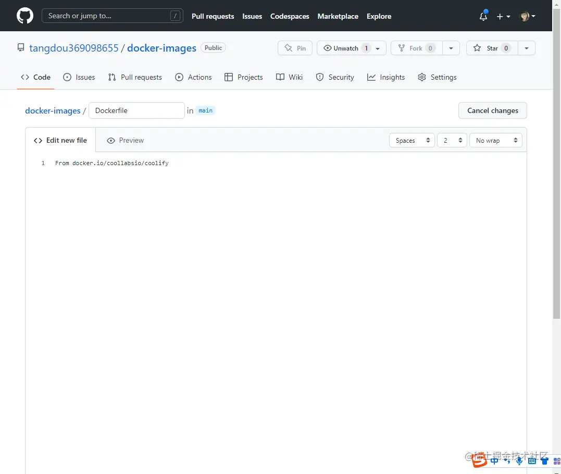Click the Sogou input method S icon
Screen dimensions: 561x474
click(x=480, y=460)
